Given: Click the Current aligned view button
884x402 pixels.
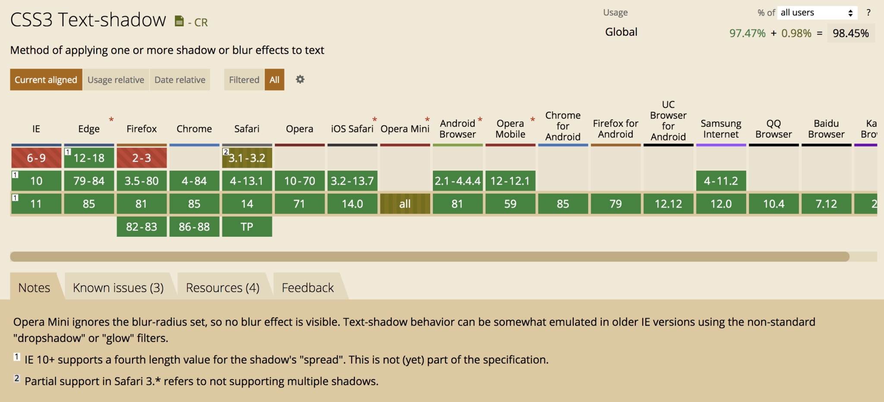Looking at the screenshot, I should click(x=46, y=79).
